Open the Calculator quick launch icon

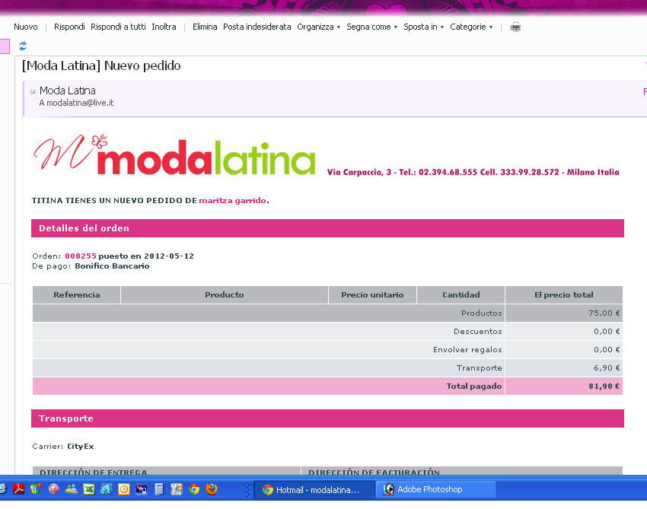(159, 489)
